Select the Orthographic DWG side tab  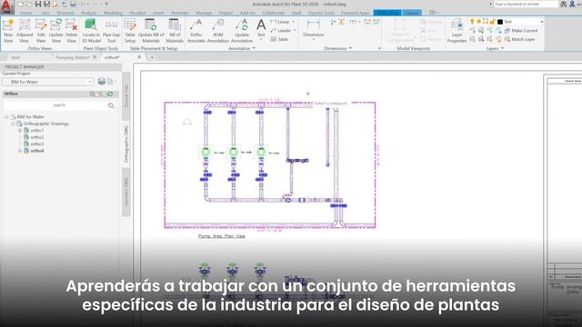[126, 144]
